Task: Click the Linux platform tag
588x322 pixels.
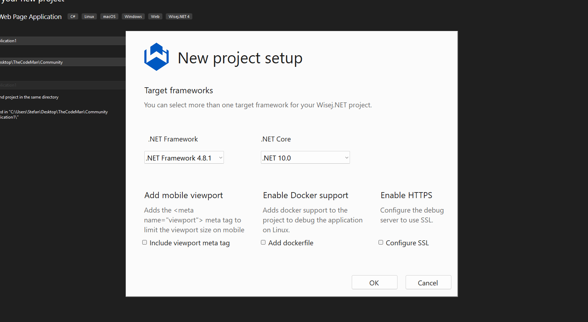Action: tap(89, 17)
